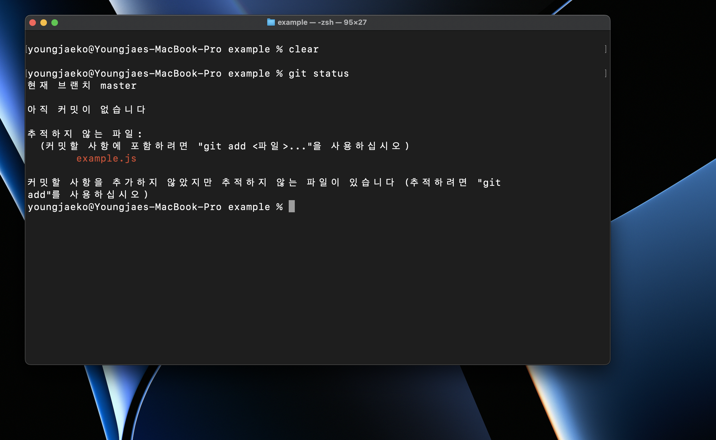716x440 pixels.
Task: Click the red 'example.js' file name
Action: tap(106, 158)
